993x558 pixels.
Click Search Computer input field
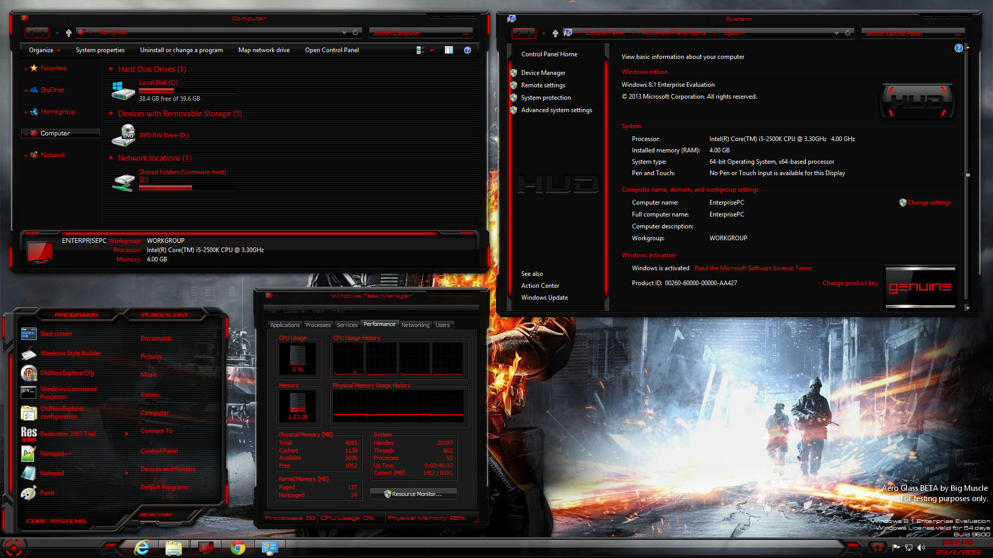point(420,33)
